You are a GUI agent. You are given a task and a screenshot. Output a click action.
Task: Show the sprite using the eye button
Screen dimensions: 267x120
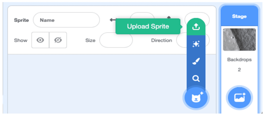tap(40, 40)
